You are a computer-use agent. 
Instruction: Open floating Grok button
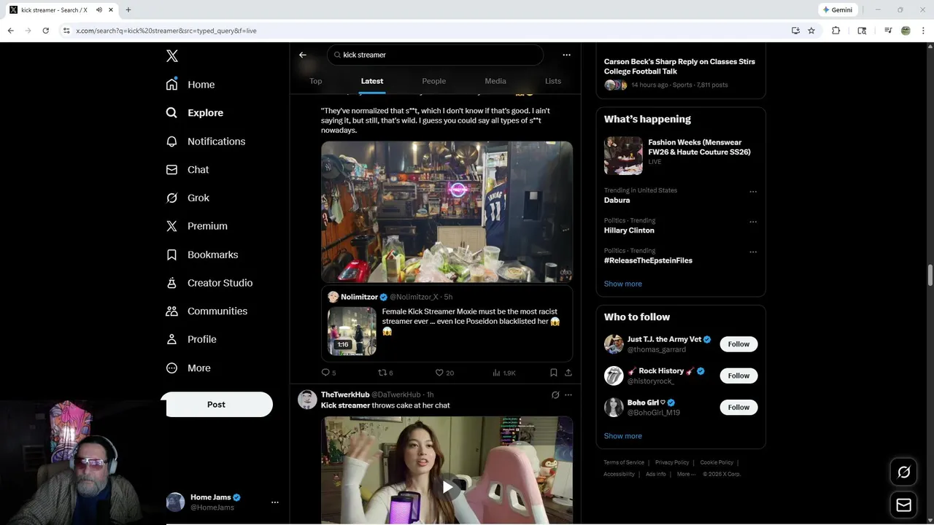pyautogui.click(x=903, y=472)
